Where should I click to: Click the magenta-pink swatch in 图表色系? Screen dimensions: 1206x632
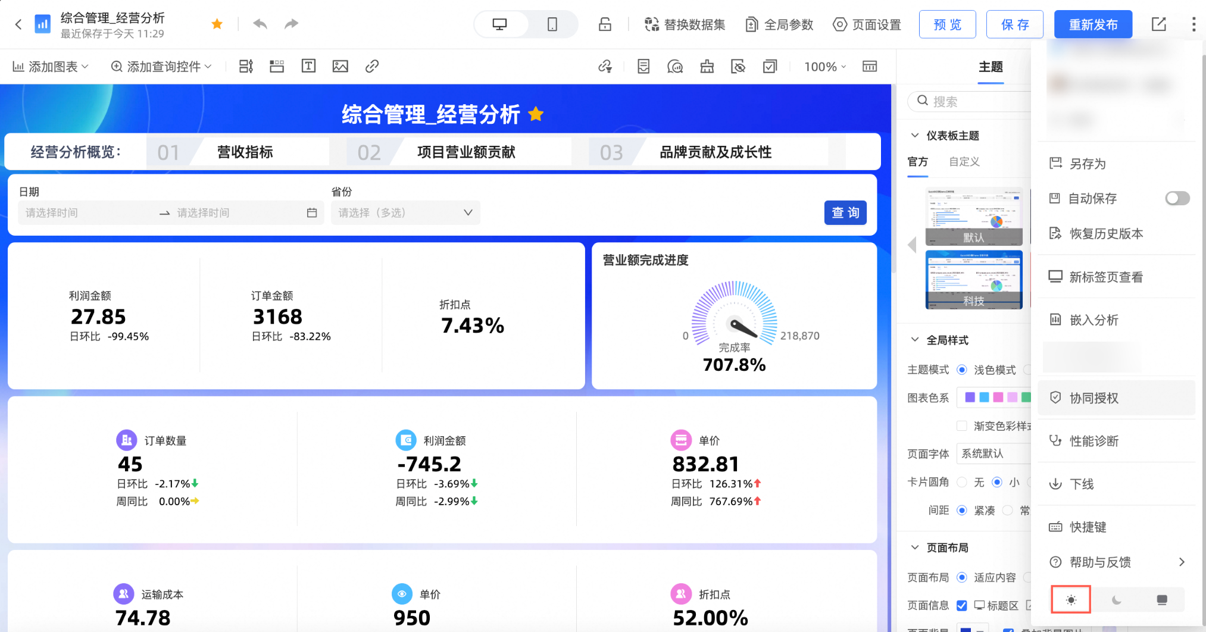pos(998,397)
